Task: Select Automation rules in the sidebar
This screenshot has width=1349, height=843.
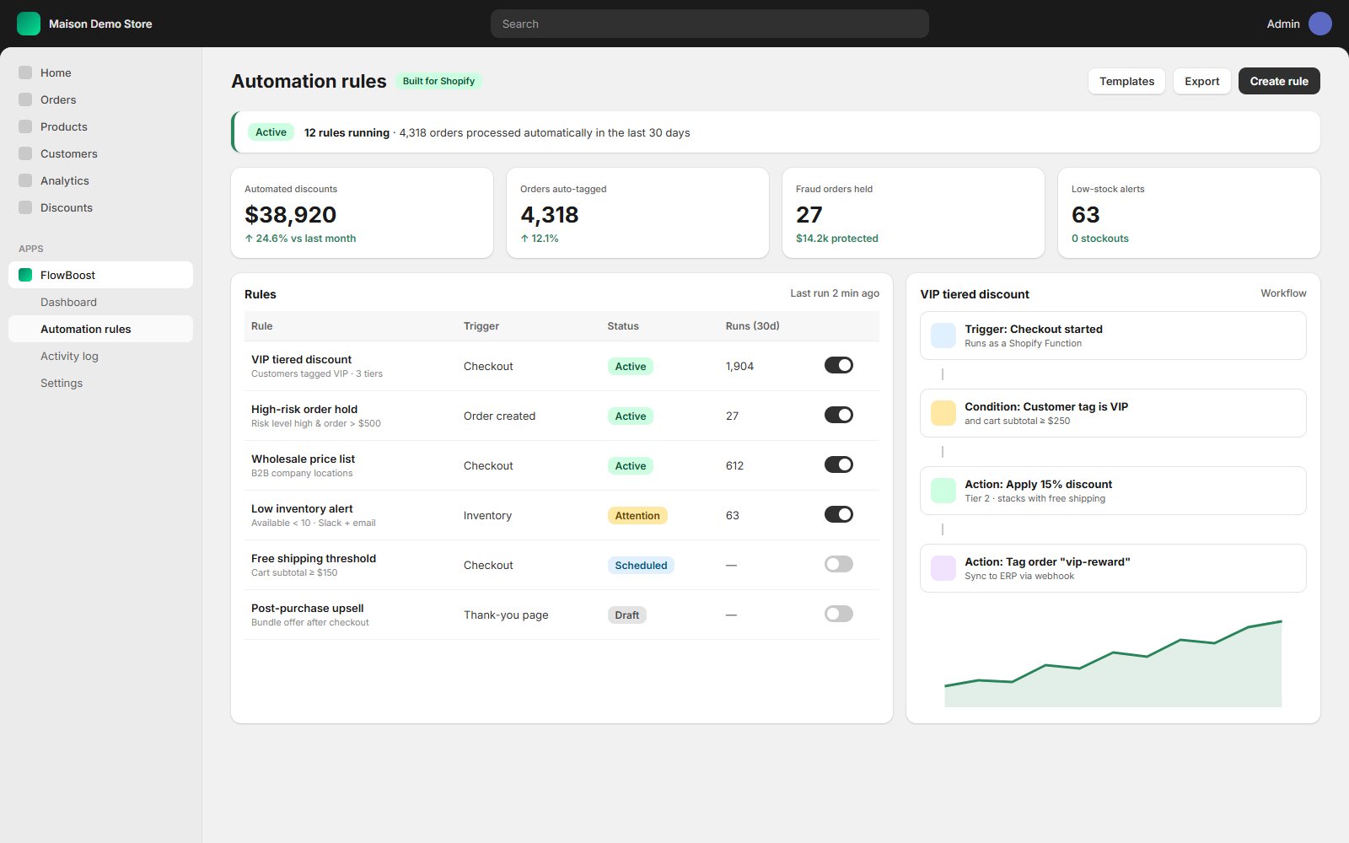Action: (x=100, y=329)
